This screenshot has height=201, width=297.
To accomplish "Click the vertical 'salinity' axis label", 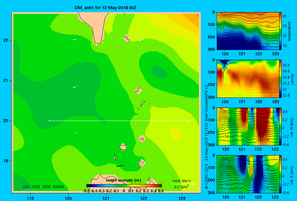I will click(292, 79).
